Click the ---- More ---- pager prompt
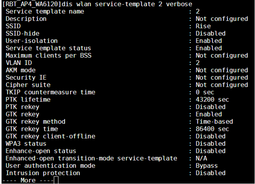 (x=28, y=181)
